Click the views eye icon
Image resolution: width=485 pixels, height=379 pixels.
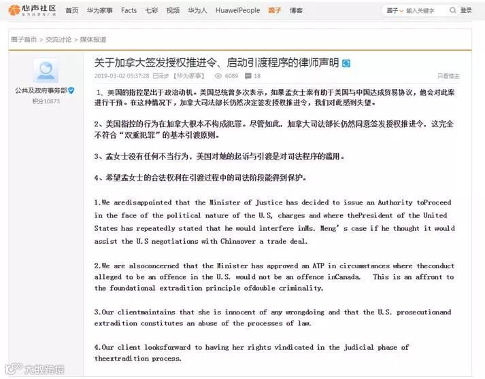click(x=218, y=76)
